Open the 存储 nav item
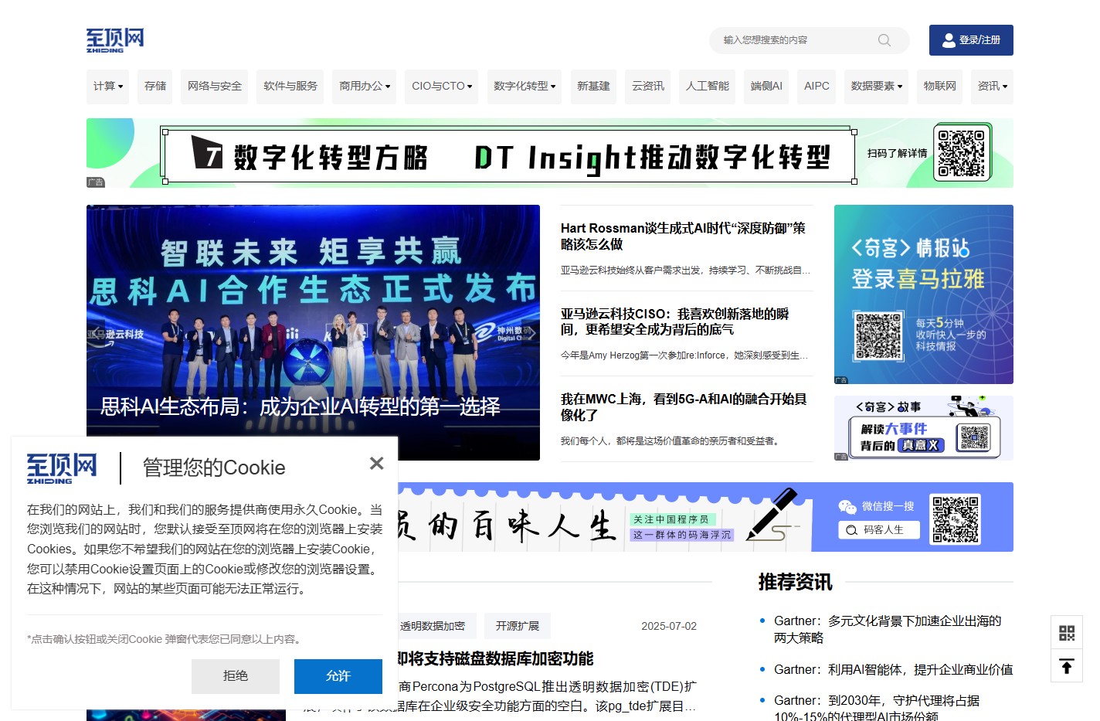 (x=155, y=87)
